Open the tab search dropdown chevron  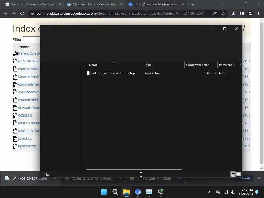click(222, 4)
